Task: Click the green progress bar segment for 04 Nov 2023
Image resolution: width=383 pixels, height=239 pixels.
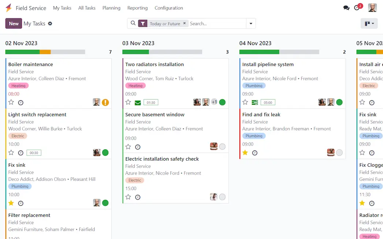Action: (x=259, y=52)
